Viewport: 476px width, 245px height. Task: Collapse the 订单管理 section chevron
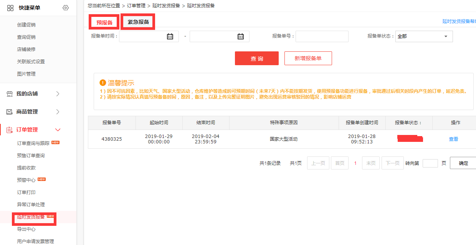(58, 130)
